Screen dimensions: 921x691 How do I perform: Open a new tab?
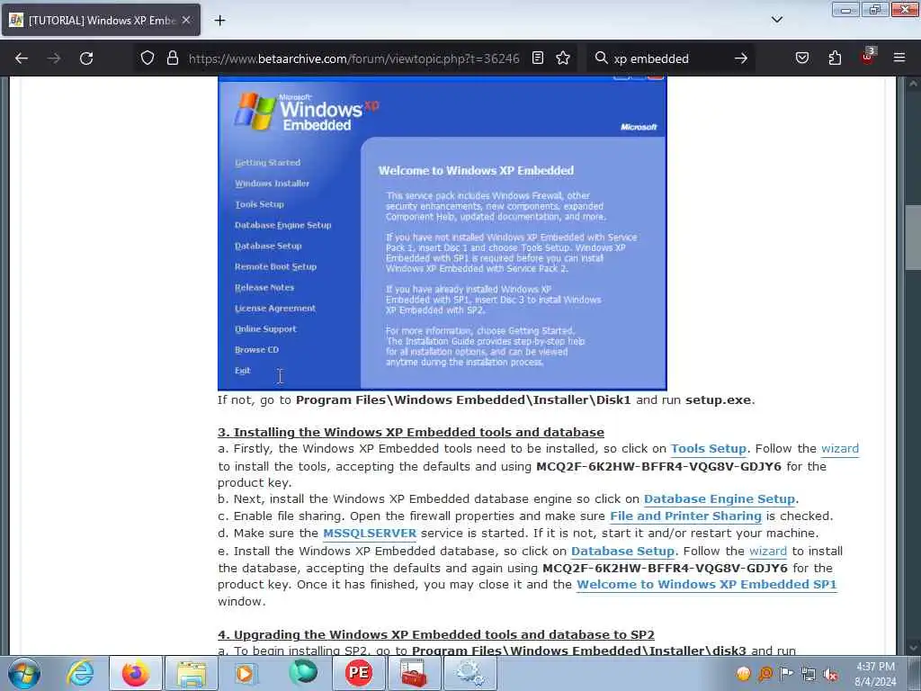[x=219, y=21]
